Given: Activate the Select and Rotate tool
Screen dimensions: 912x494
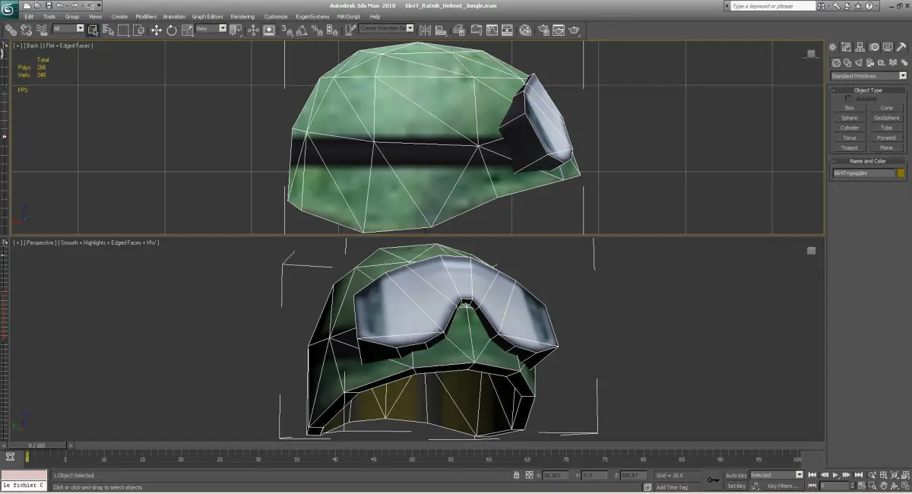Looking at the screenshot, I should click(x=172, y=30).
